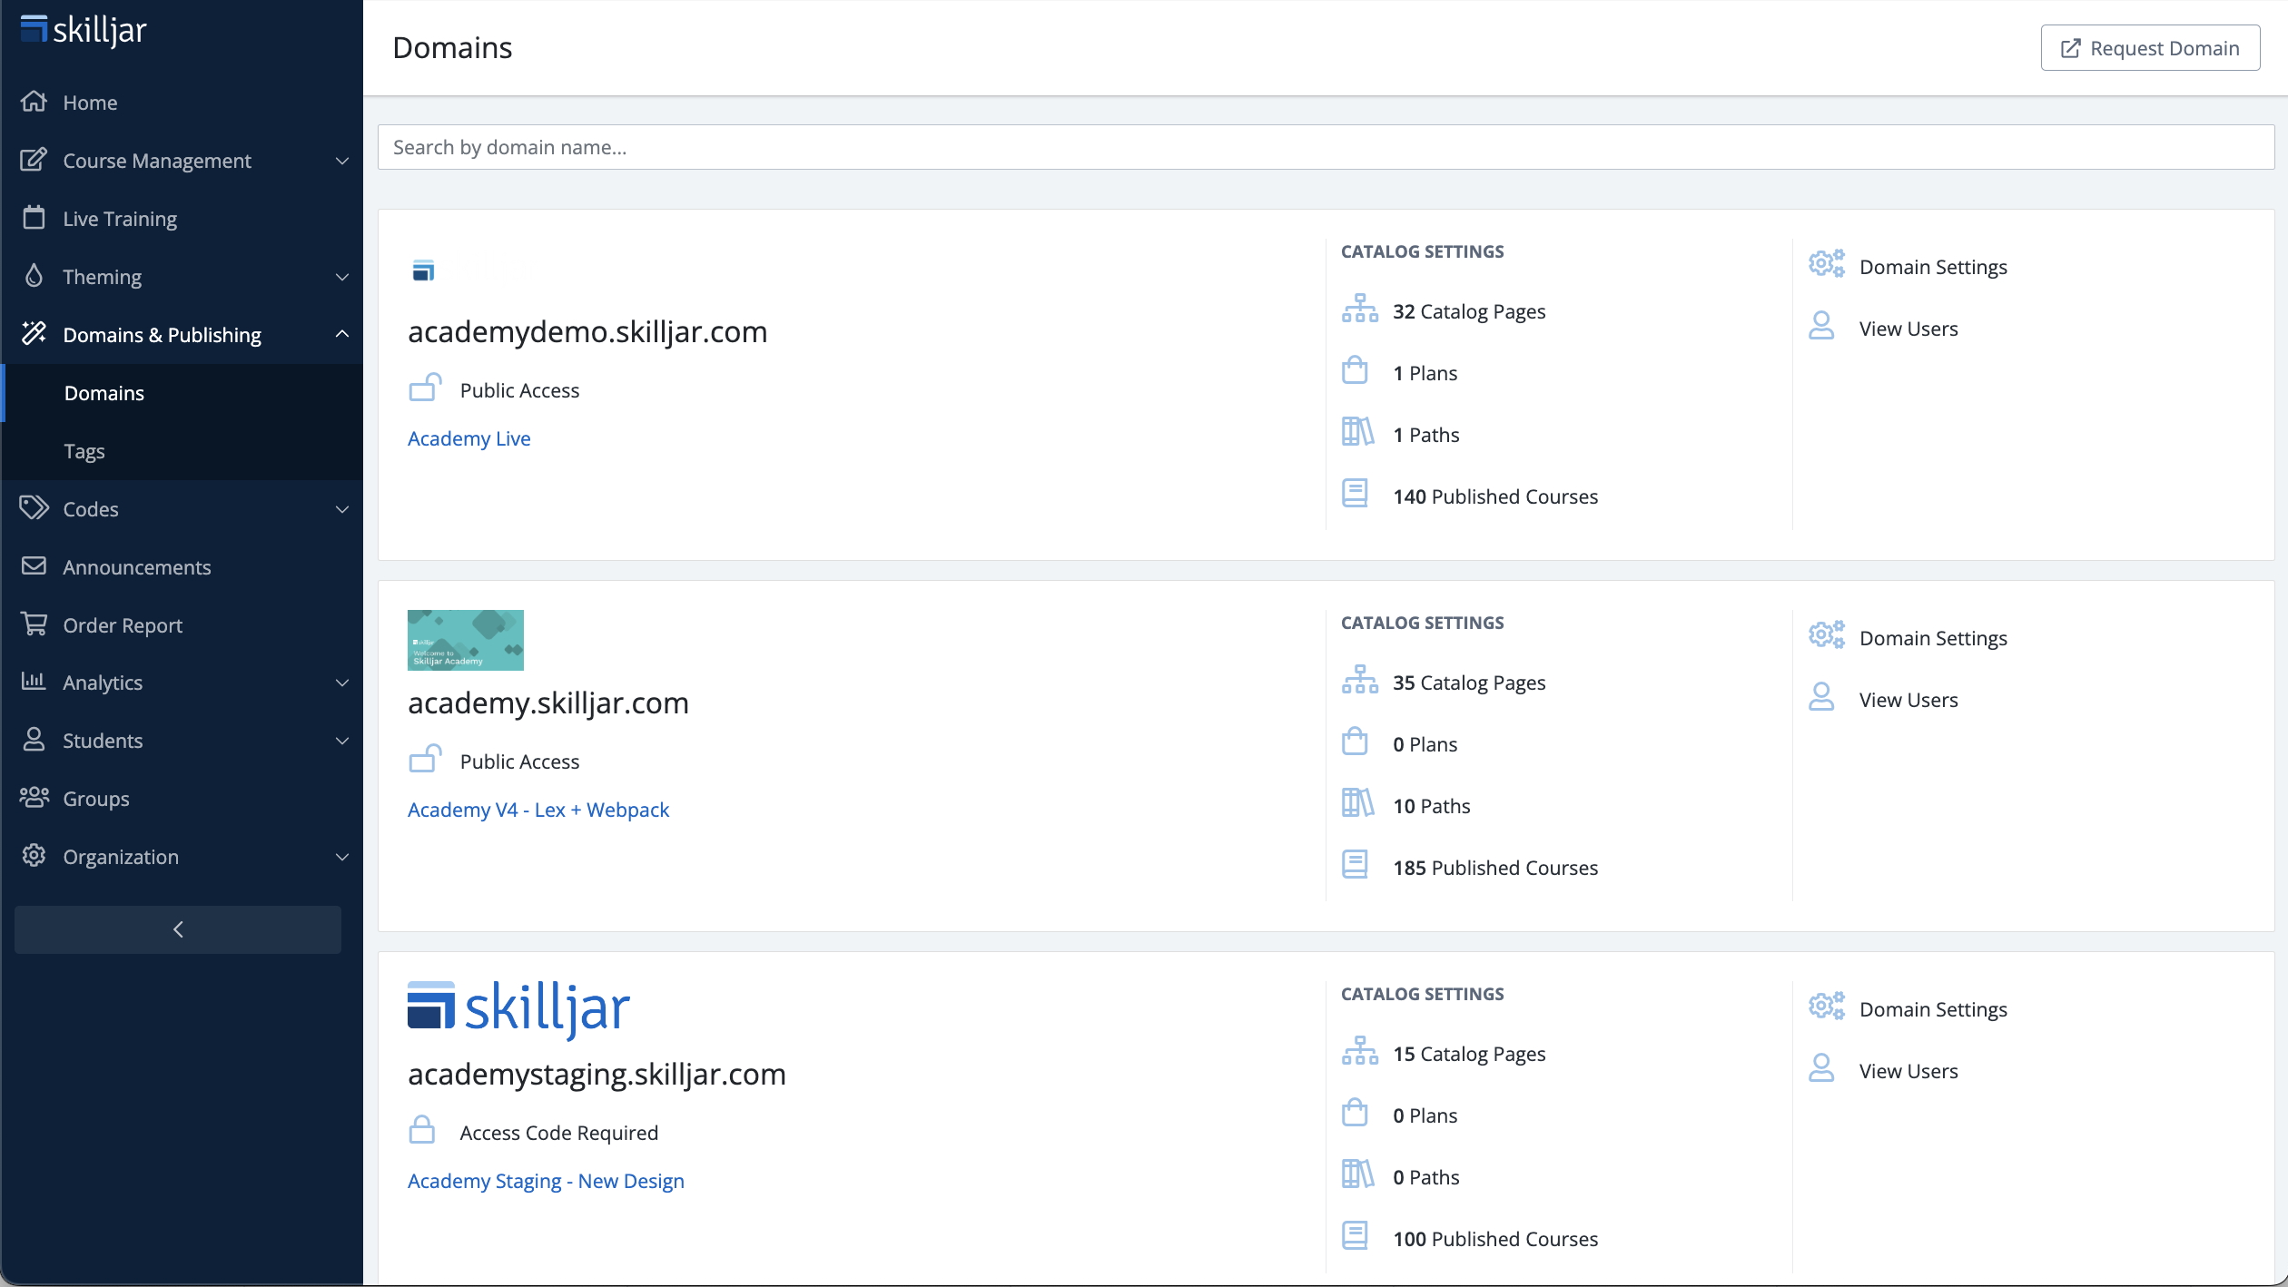Viewport: 2288px width, 1287px height.
Task: Click user icon for academystaging View Users
Action: (1821, 1069)
